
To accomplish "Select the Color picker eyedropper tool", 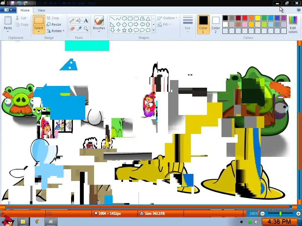I will 79,29.
